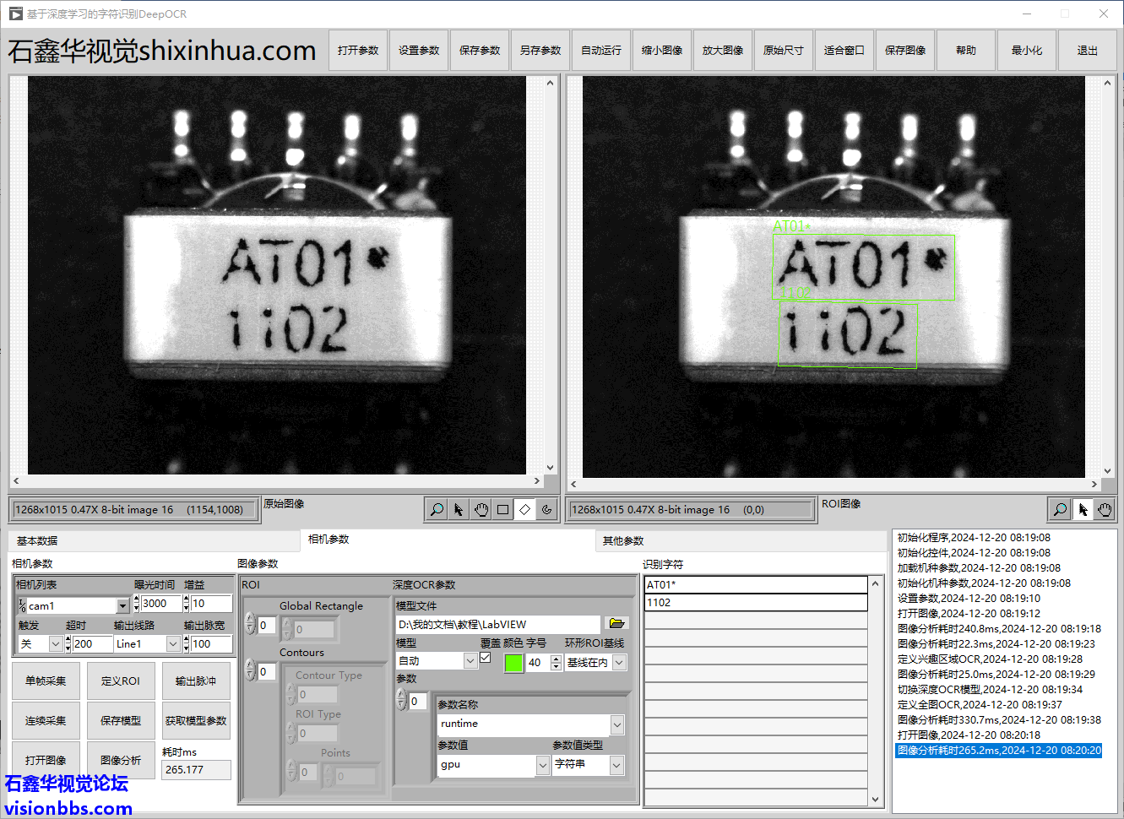This screenshot has width=1124, height=819.
Task: Select the rectangle ROI drawing tool
Action: [503, 509]
